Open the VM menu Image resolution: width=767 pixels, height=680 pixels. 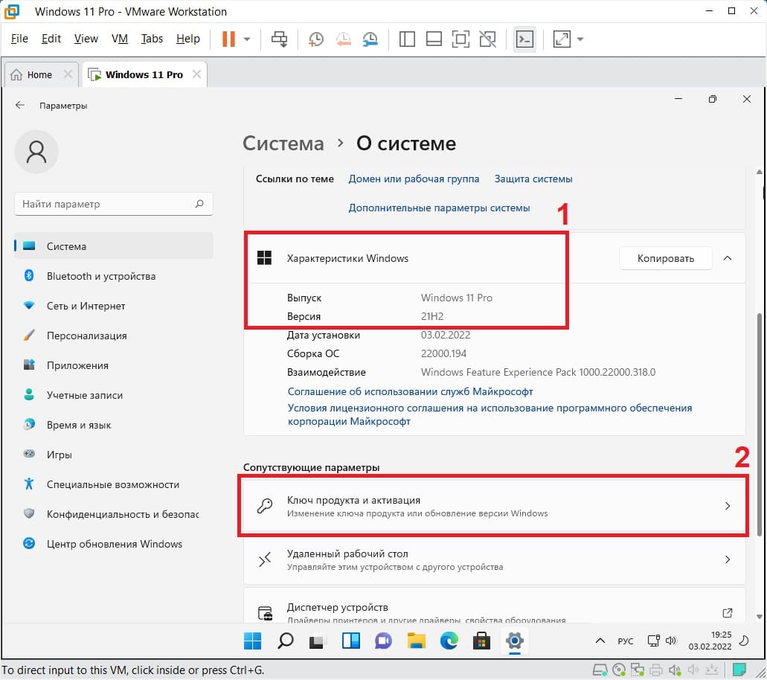119,39
